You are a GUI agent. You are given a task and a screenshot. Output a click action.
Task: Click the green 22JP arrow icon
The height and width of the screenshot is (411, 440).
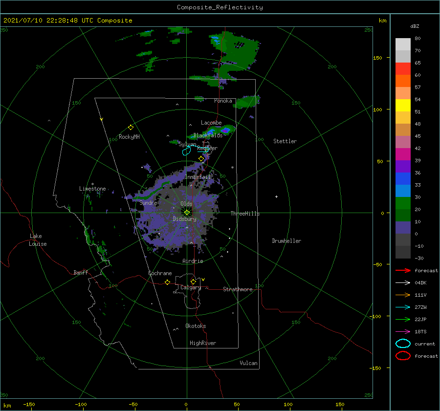[x=403, y=319]
